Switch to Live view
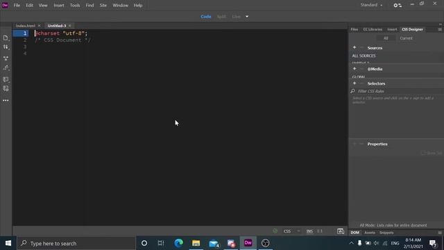Image resolution: width=444 pixels, height=250 pixels. pyautogui.click(x=236, y=17)
